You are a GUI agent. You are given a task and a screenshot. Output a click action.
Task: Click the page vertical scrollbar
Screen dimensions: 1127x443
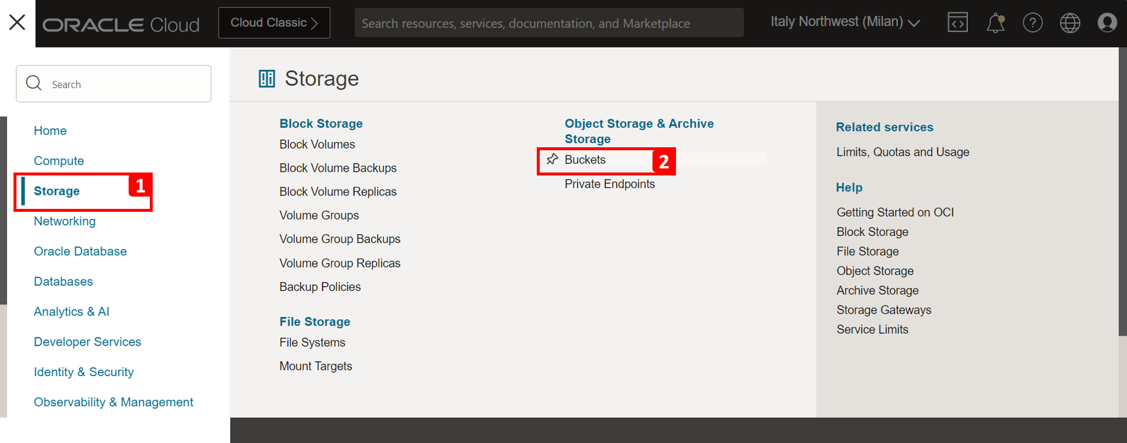pyautogui.click(x=1123, y=191)
